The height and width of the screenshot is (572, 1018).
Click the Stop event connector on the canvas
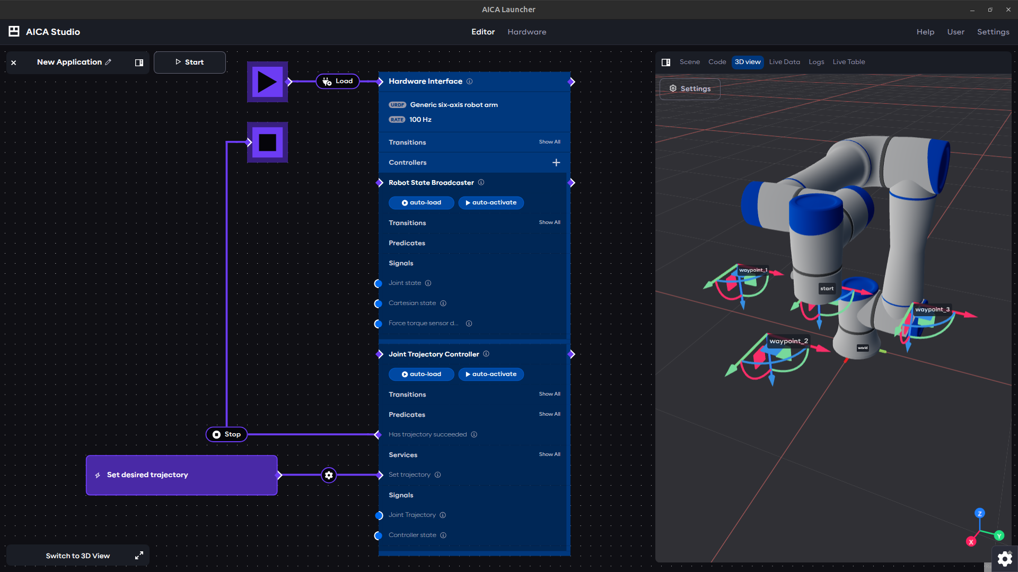[x=226, y=434]
